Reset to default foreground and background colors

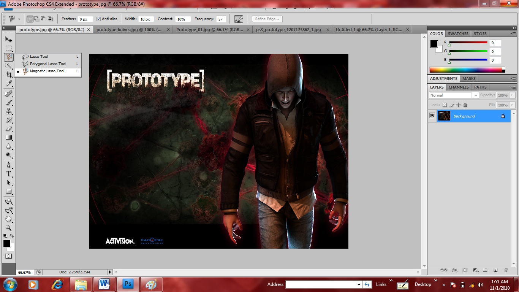pos(5,236)
